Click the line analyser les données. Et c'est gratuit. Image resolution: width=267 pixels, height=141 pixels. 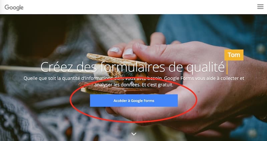134,85
